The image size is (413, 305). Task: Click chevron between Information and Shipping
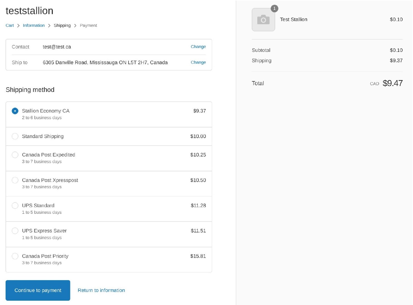point(49,26)
